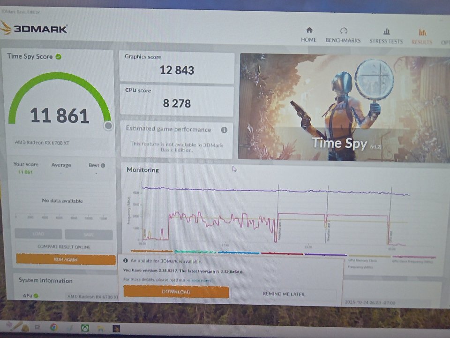Viewport: 450px width, 338px height.
Task: Open Benchmarks via the gauge icon
Action: tap(343, 31)
